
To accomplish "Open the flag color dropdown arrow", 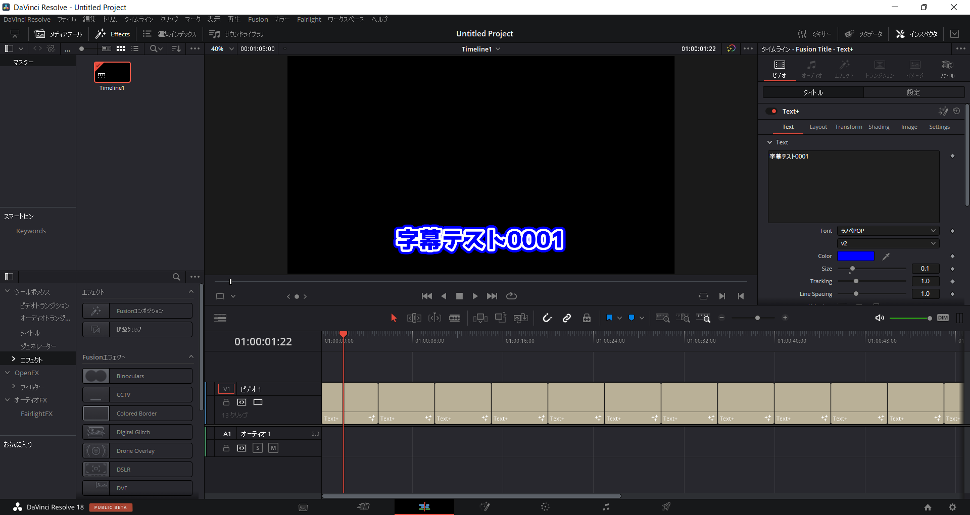I will (x=619, y=318).
